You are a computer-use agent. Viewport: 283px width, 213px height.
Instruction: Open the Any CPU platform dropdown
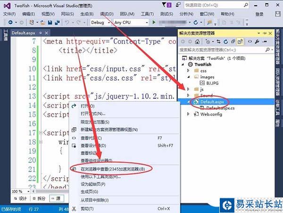click(147, 23)
